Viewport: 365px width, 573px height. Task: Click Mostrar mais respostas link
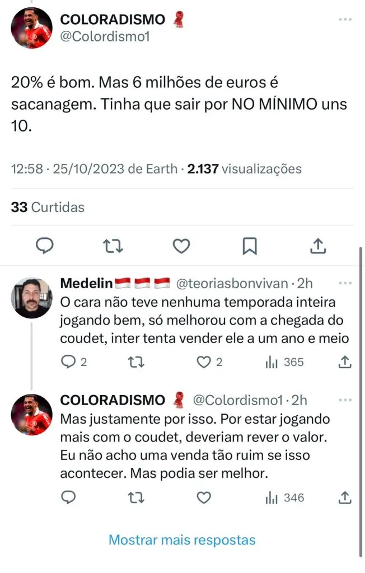click(182, 540)
